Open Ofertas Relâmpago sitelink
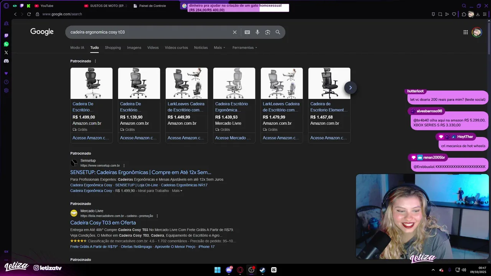This screenshot has width=491, height=276. (x=136, y=246)
